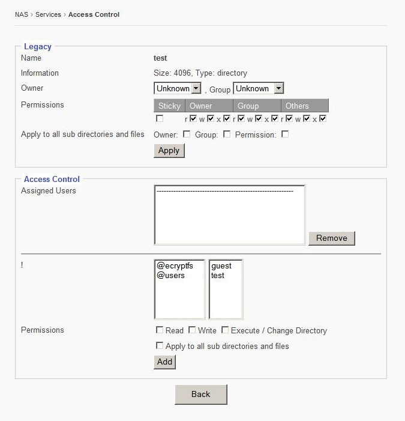Click the Apply button
Viewport: 405px width, 421px height.
point(169,151)
